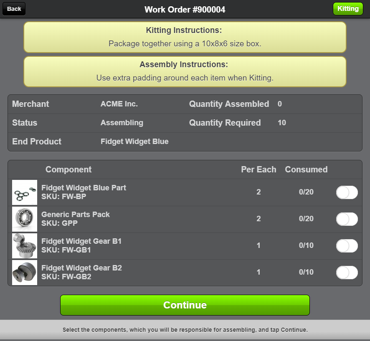Screen dimensions: 370x341
Task: Click the 'Assembly Instructions:' heading
Action: (184, 64)
